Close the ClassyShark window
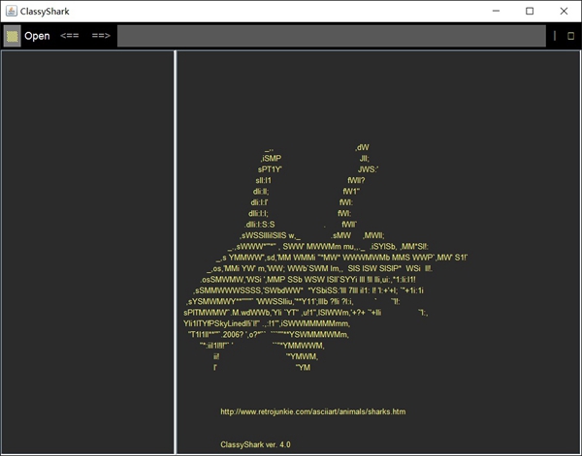 (x=564, y=11)
